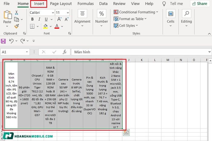Click the formula bar showing Màn hình
The height and width of the screenshot is (141, 212).
coord(141,52)
